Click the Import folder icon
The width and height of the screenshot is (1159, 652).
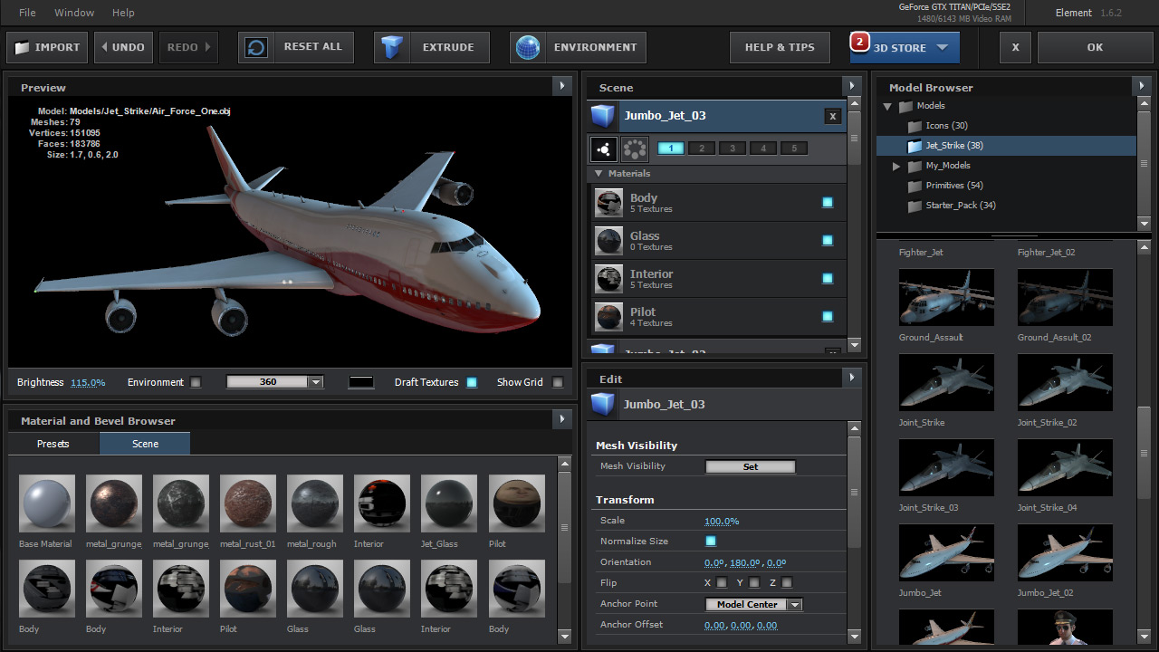(x=22, y=48)
